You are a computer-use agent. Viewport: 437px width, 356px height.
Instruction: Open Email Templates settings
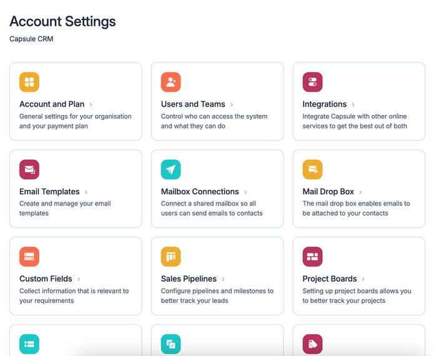[49, 192]
